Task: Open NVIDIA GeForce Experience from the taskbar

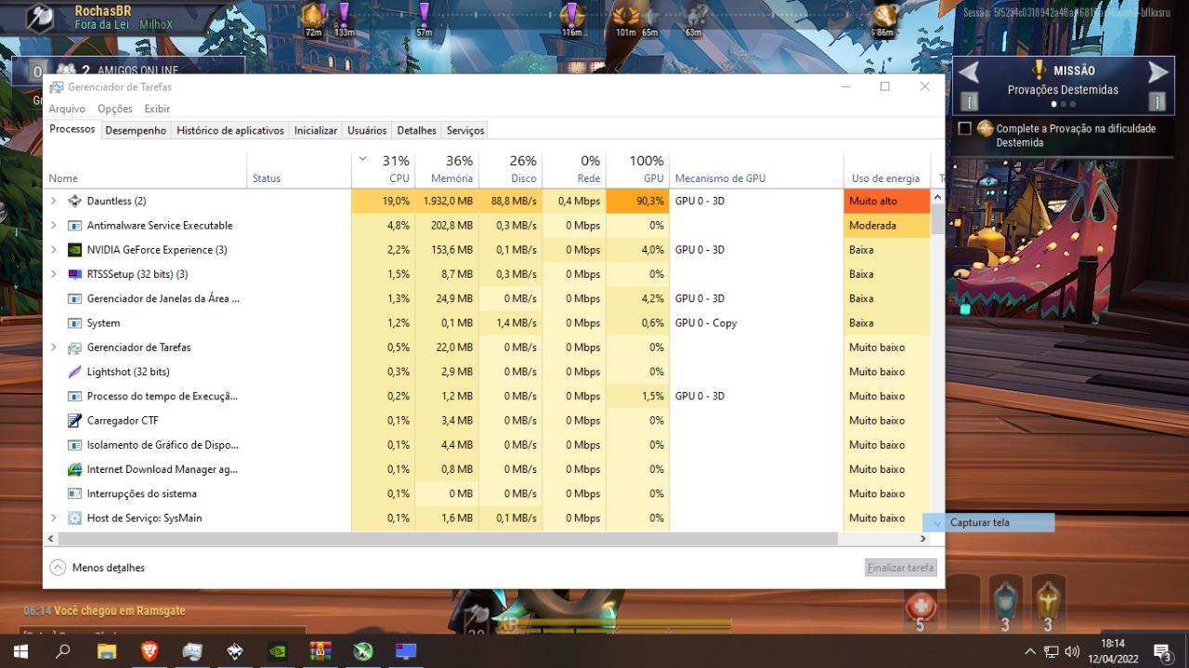Action: [x=278, y=651]
